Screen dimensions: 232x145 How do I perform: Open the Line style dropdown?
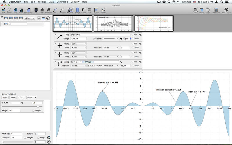coord(111,39)
